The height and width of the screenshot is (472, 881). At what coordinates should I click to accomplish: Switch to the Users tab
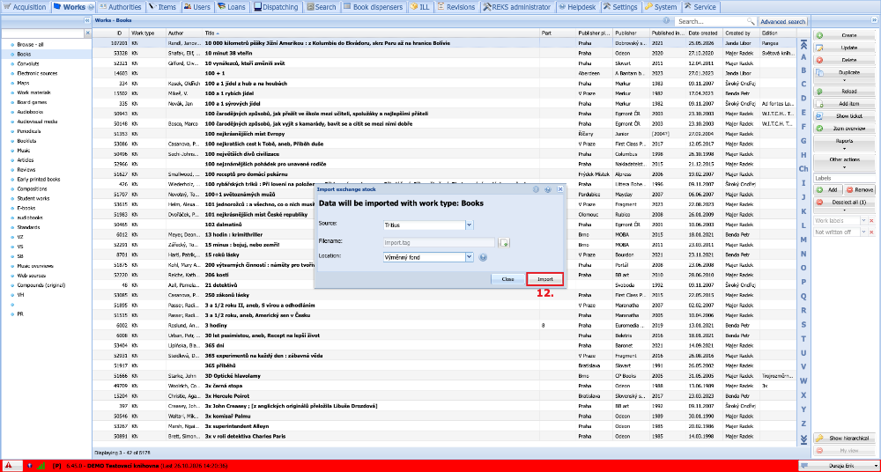196,7
